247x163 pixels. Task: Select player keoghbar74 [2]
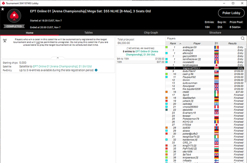[205, 137]
